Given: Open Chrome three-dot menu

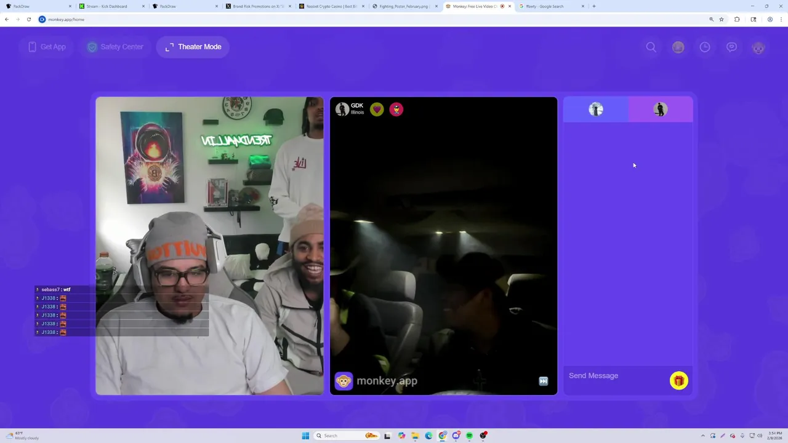Looking at the screenshot, I should 781,19.
